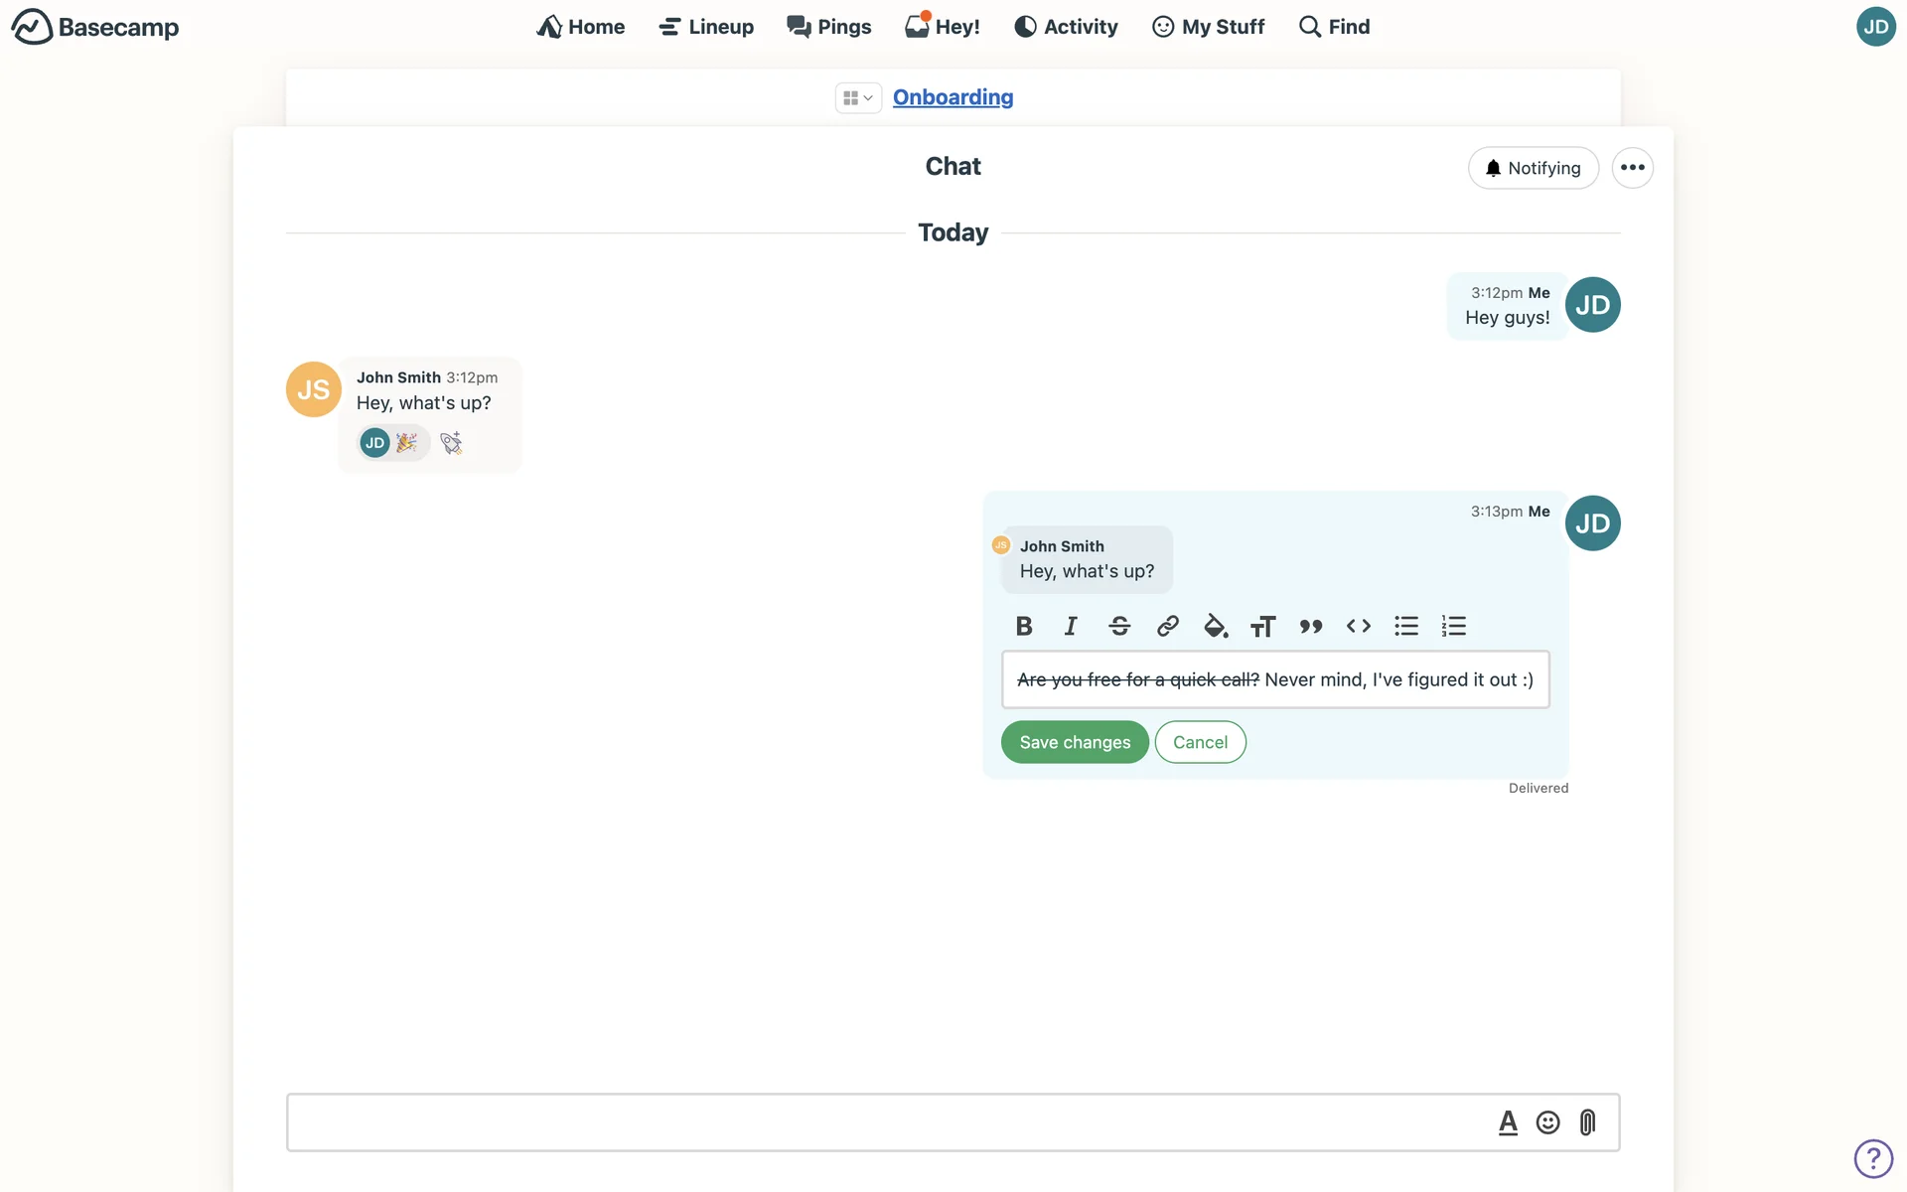The image size is (1907, 1192).
Task: Open the project switcher grid dropdown
Action: click(857, 97)
